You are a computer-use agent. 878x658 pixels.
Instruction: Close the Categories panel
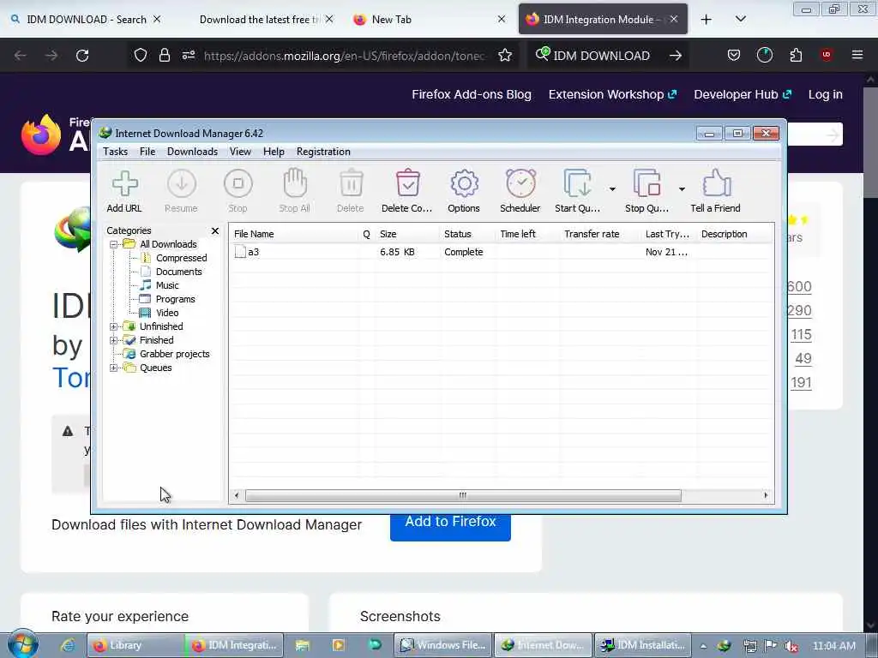pyautogui.click(x=215, y=230)
